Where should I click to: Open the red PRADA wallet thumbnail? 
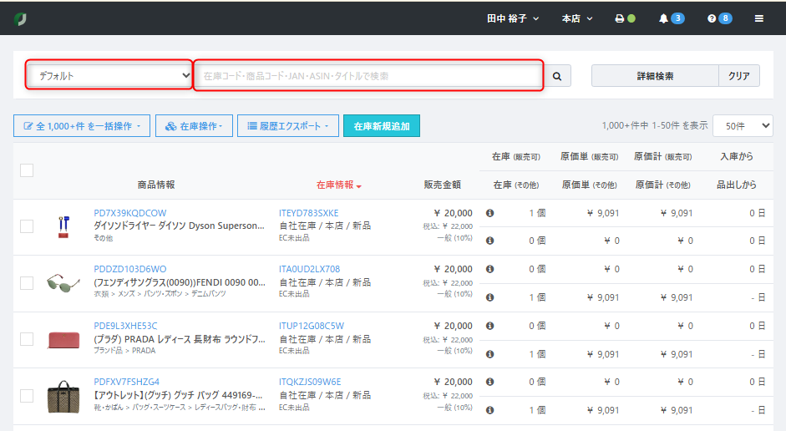tap(63, 340)
